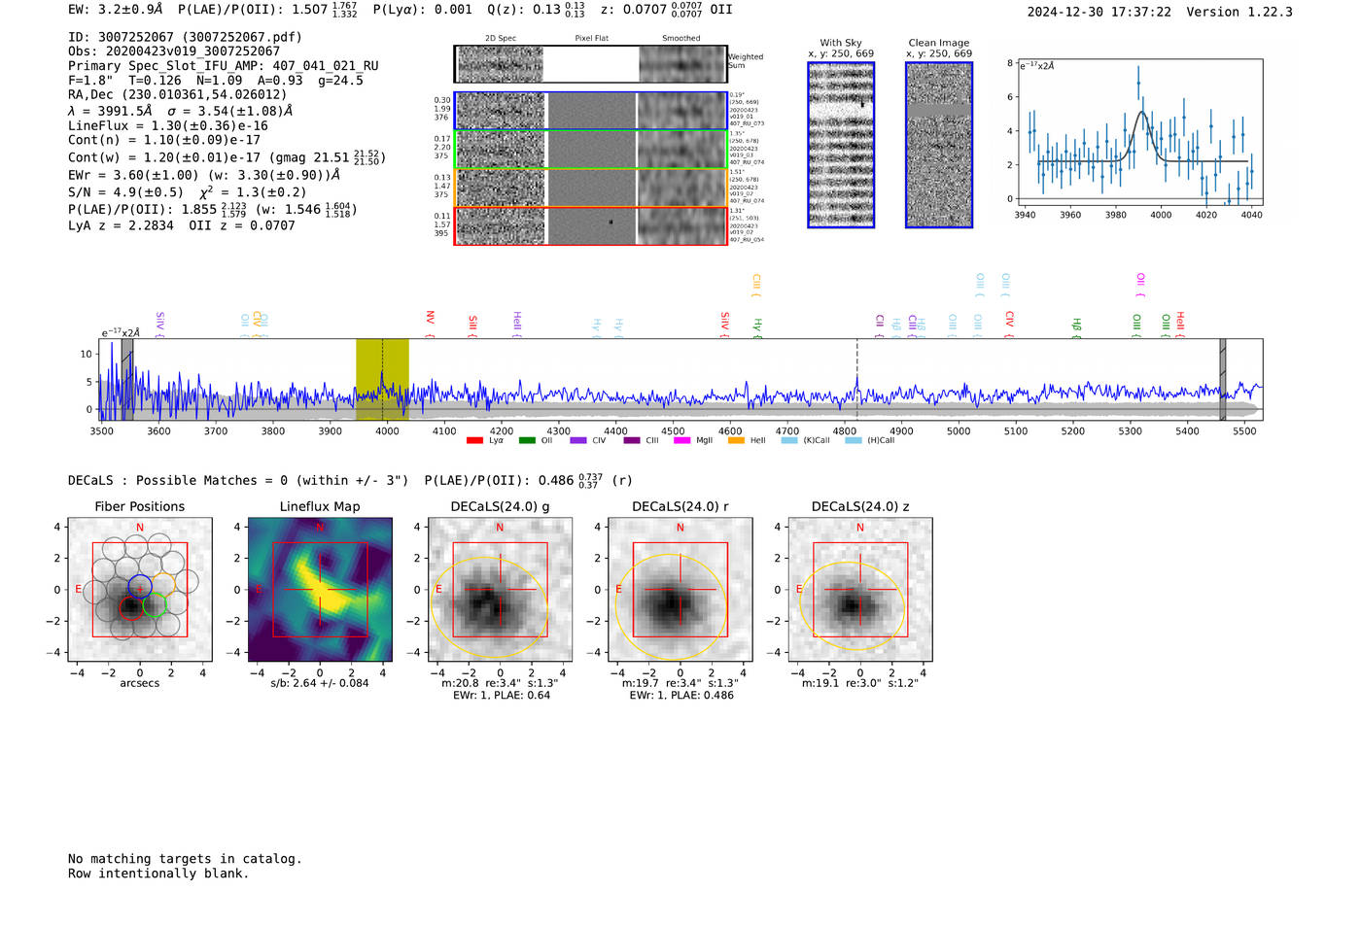The image size is (1361, 926).
Task: Click the "LineFlux = 1.30(±0.36)e-16" value
Action: tap(168, 126)
